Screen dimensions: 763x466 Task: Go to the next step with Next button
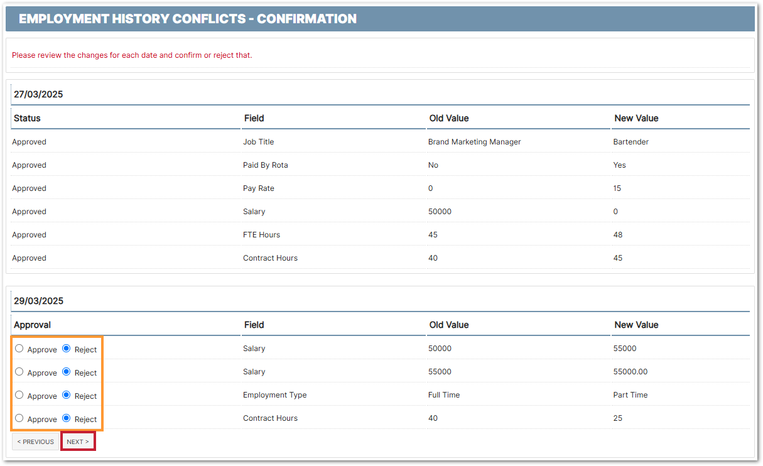pos(78,442)
